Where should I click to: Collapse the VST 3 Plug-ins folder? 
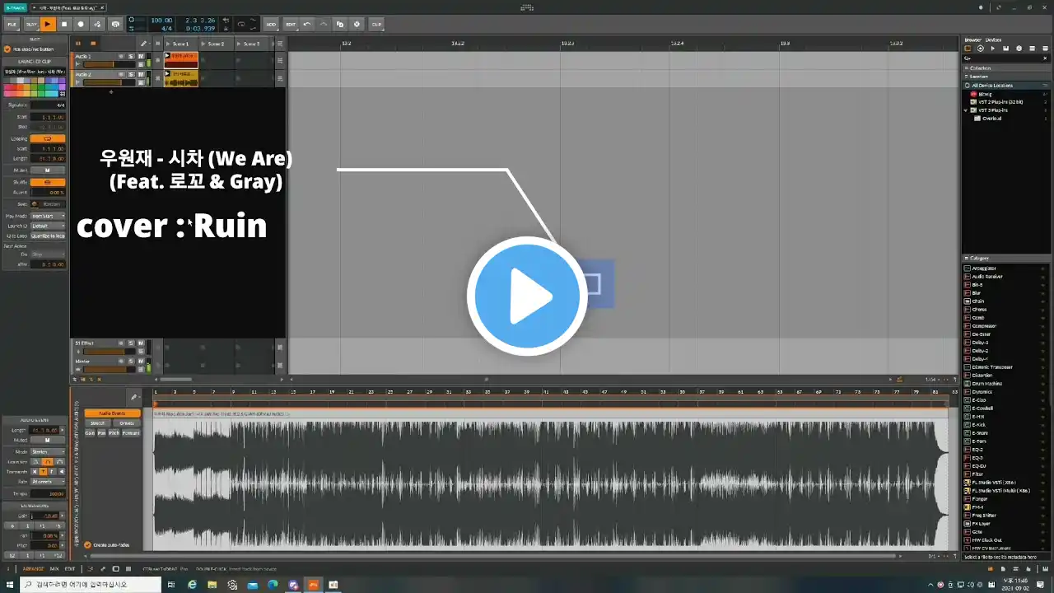(x=967, y=110)
